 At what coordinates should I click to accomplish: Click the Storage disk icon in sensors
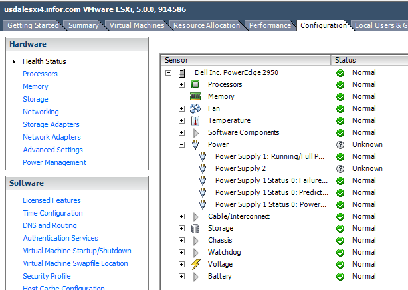pyautogui.click(x=195, y=229)
